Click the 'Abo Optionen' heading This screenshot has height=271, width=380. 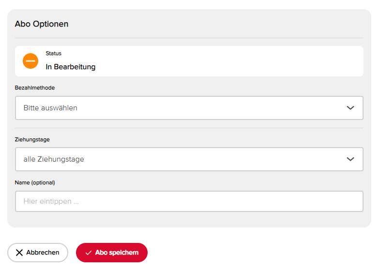42,24
